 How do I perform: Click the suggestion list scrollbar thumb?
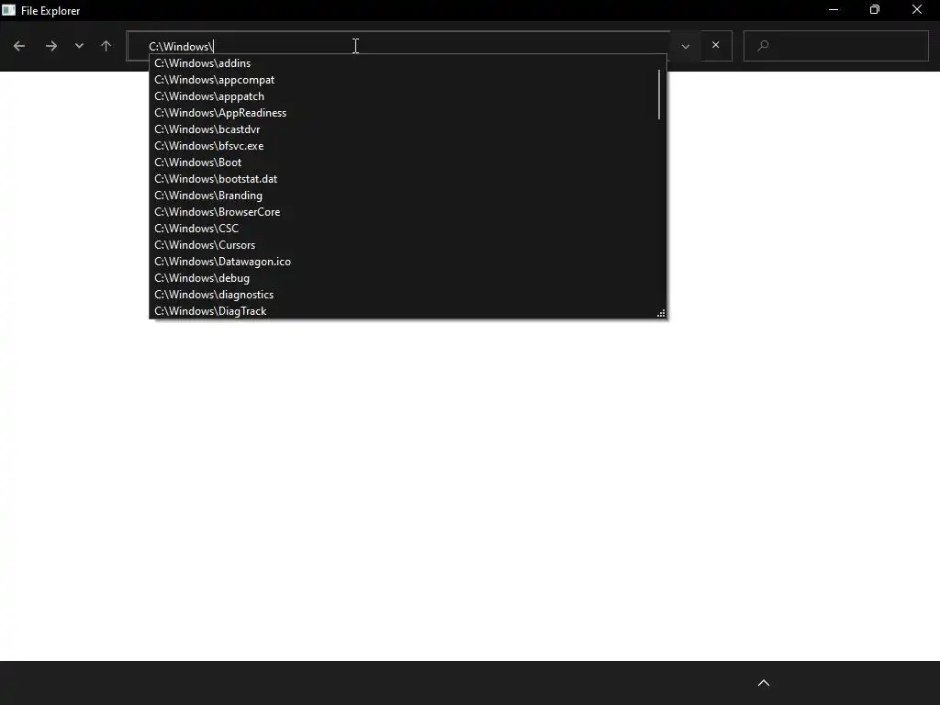coord(659,95)
